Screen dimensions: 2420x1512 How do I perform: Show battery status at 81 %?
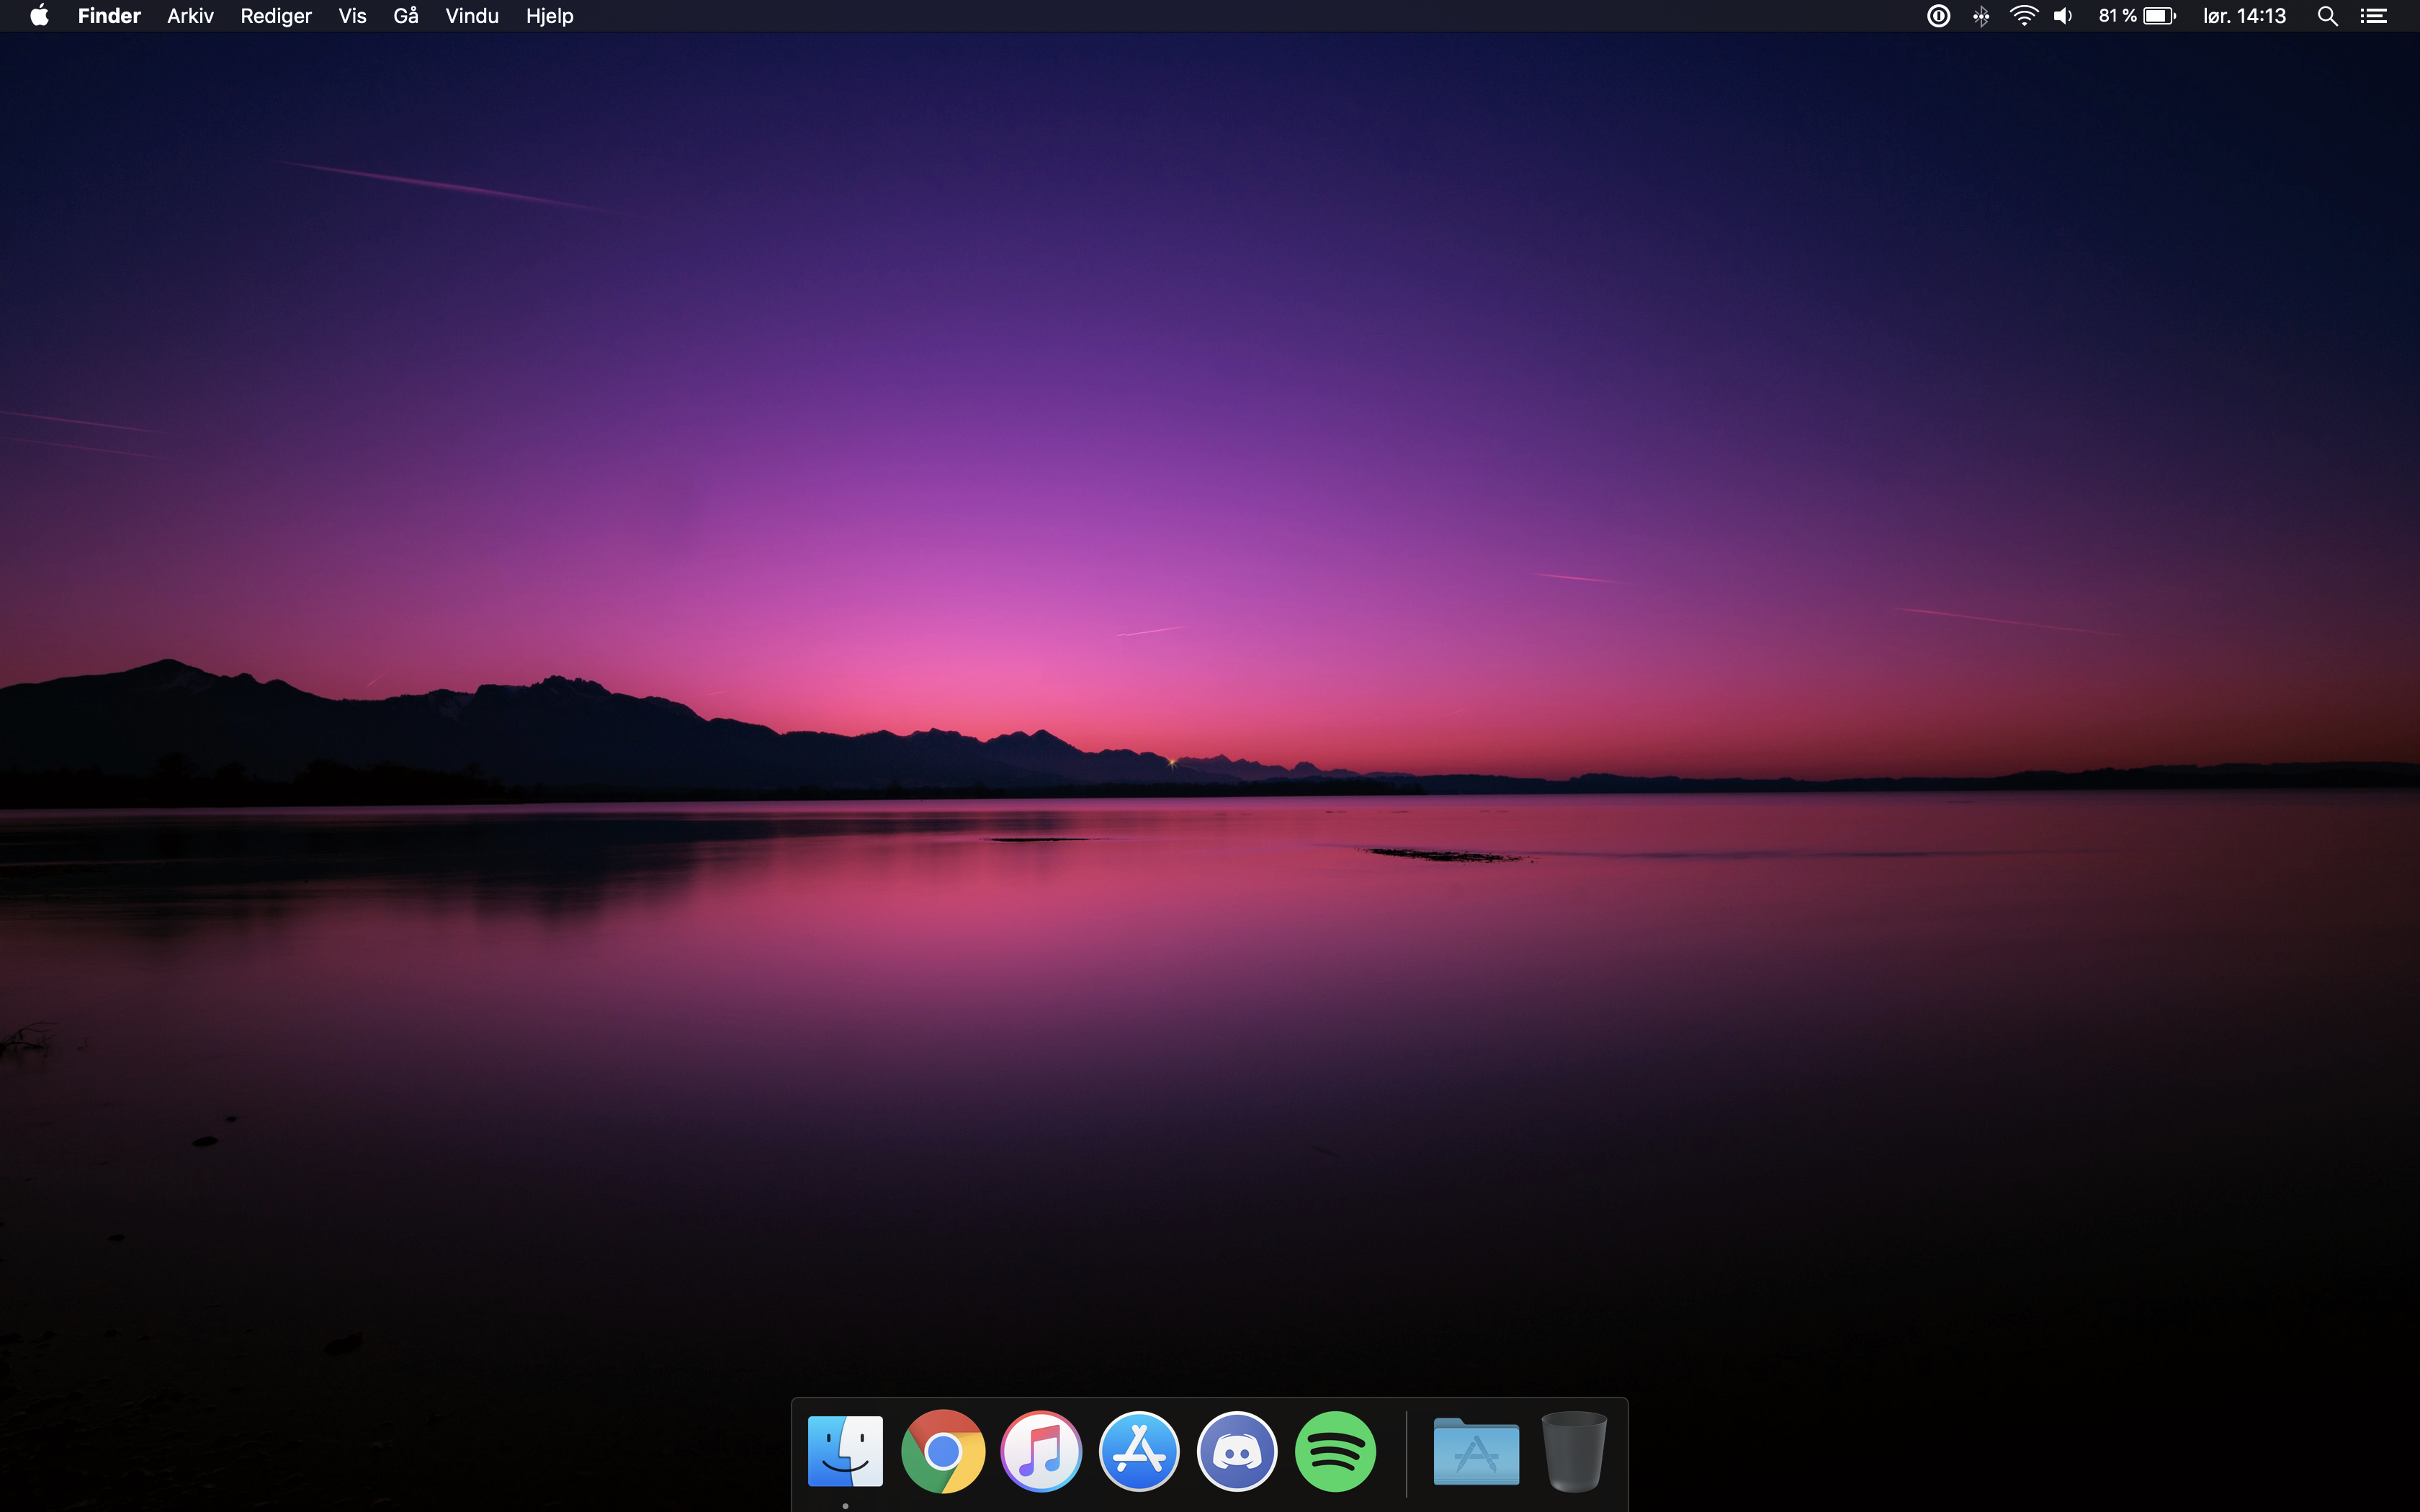[2137, 16]
